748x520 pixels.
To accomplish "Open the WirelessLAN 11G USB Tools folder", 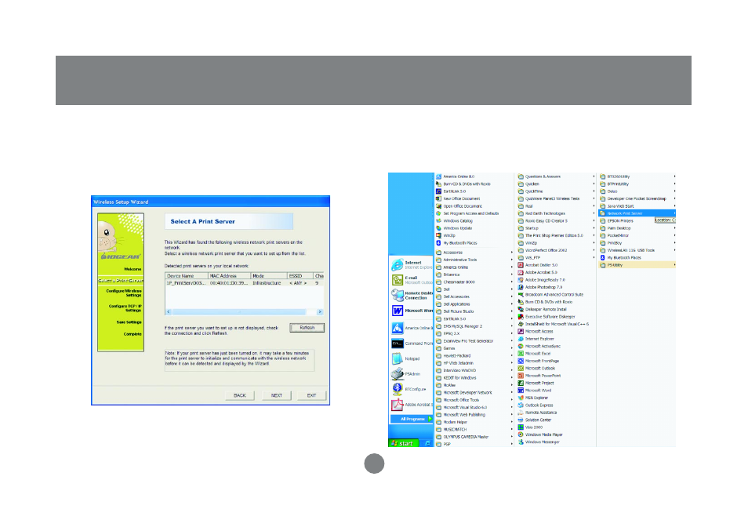I will pos(637,250).
